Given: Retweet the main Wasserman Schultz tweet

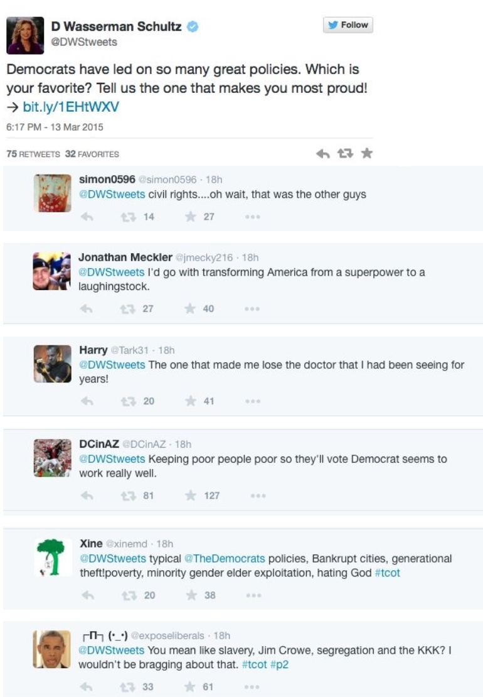Looking at the screenshot, I should coord(344,154).
